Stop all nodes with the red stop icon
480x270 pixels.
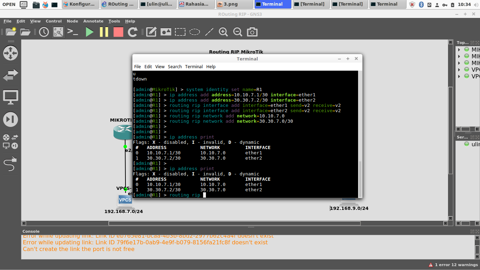(x=118, y=32)
